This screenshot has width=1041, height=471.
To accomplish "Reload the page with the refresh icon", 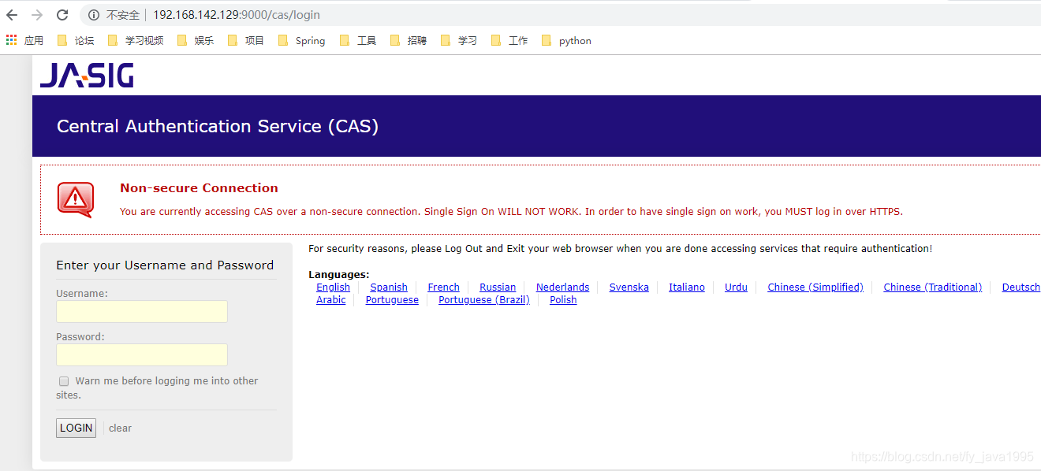I will pos(62,15).
